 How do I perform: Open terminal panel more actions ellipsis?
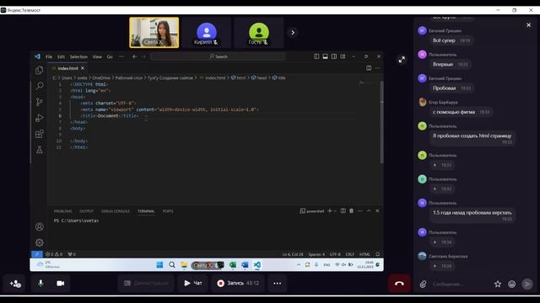tap(360, 211)
